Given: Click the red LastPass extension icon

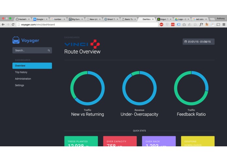Looking at the screenshot, I should coord(173,24).
